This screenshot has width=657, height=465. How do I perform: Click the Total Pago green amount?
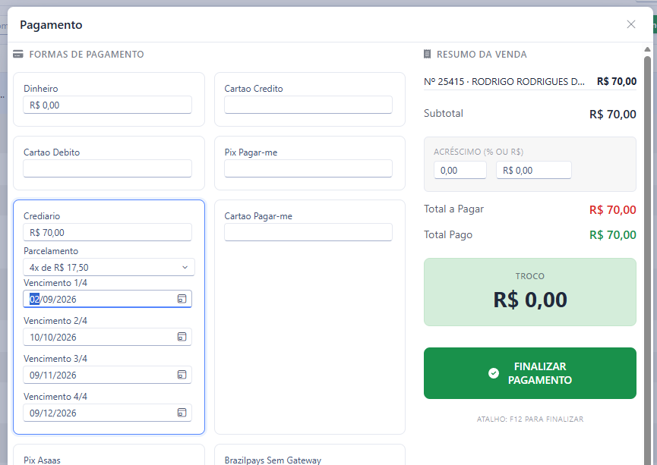tap(613, 235)
